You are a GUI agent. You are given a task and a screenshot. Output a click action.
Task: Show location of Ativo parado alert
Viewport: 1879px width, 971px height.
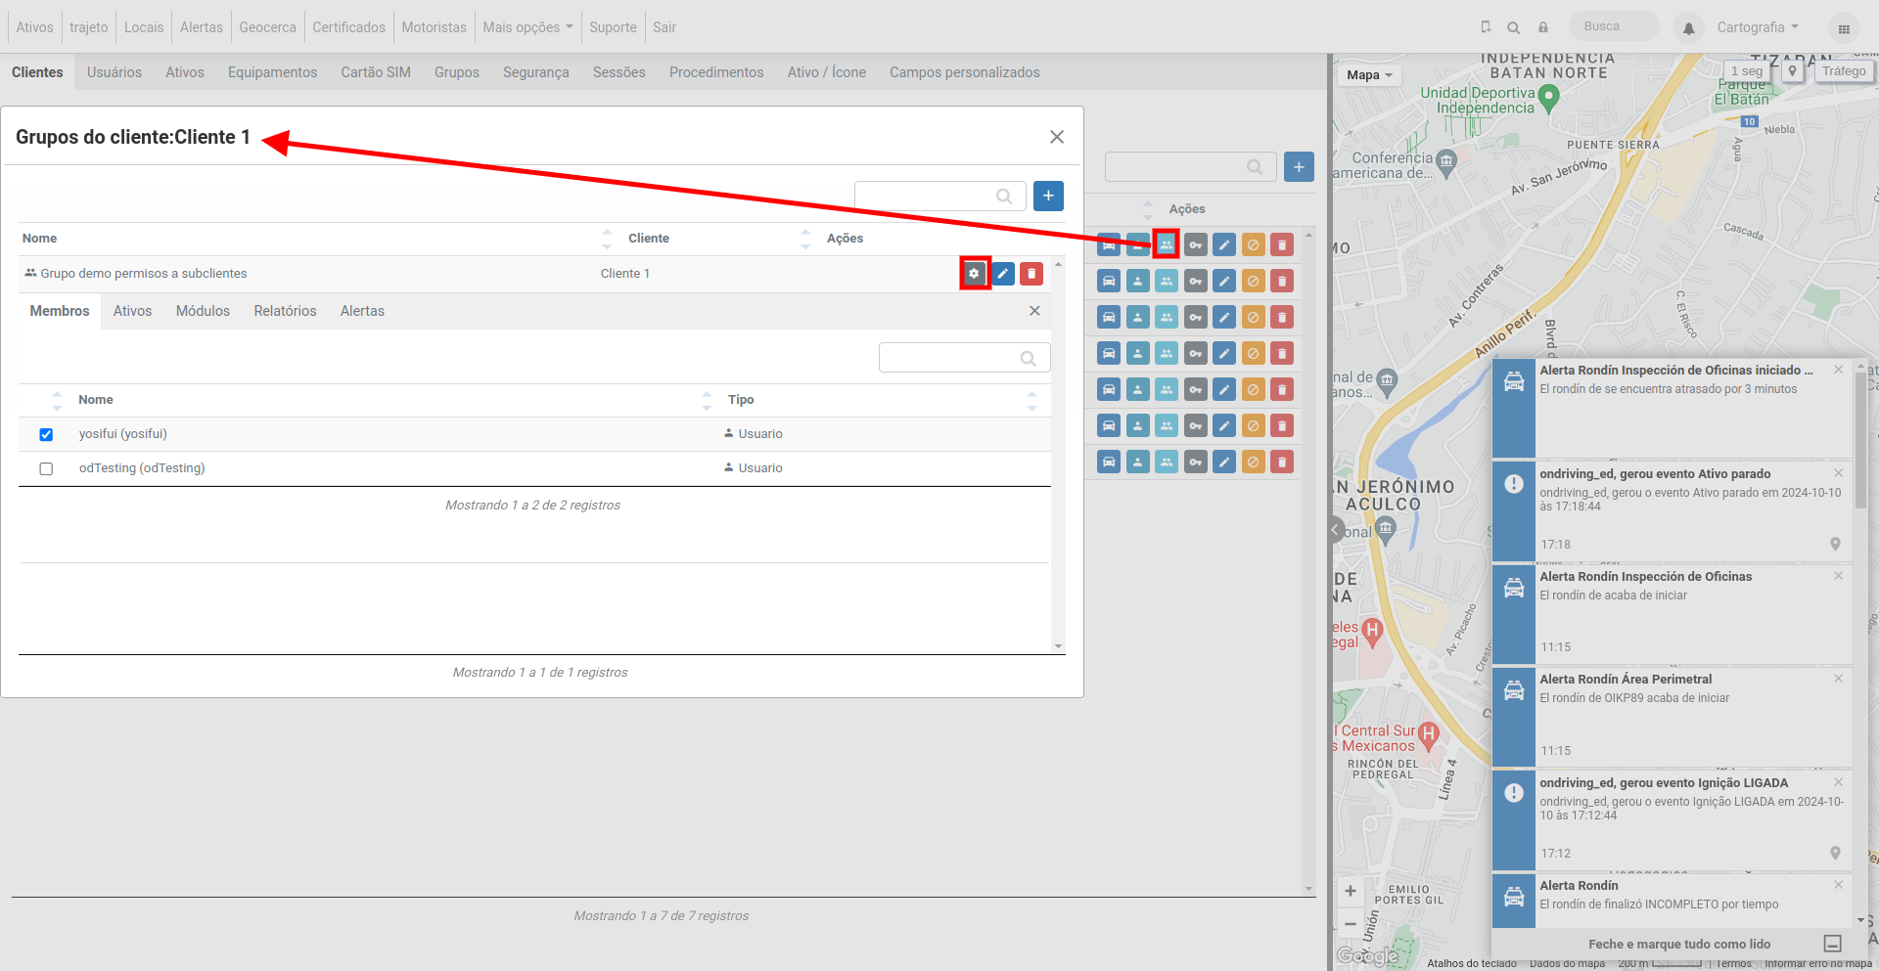pyautogui.click(x=1835, y=545)
